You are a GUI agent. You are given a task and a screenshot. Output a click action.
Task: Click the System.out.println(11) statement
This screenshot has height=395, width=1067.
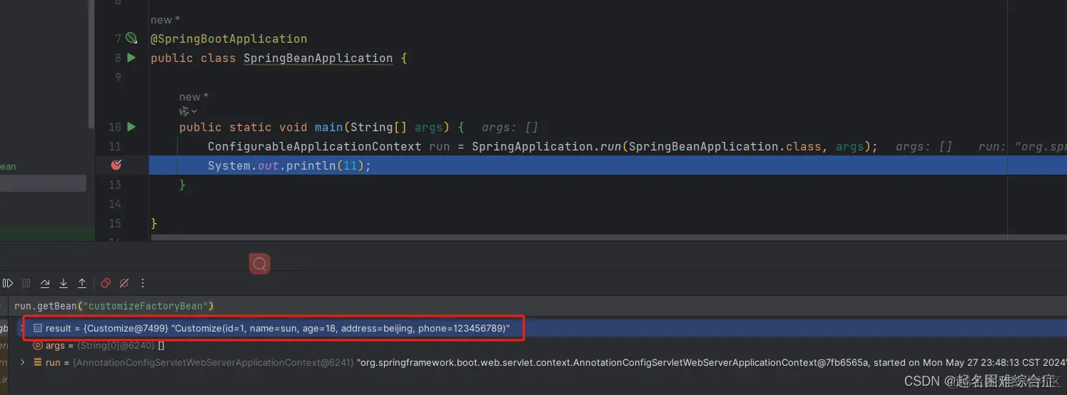click(x=290, y=165)
